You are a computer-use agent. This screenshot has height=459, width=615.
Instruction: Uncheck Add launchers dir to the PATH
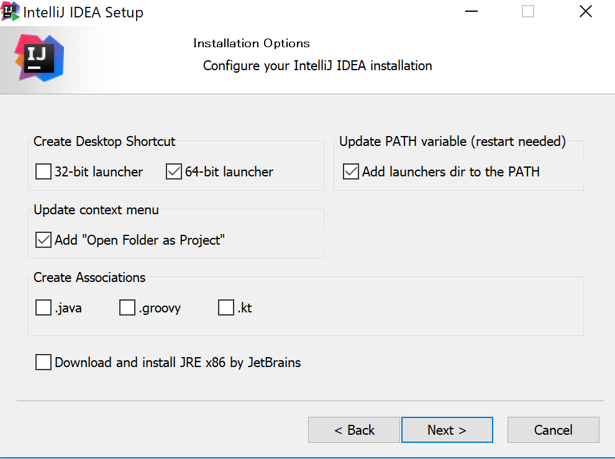350,171
